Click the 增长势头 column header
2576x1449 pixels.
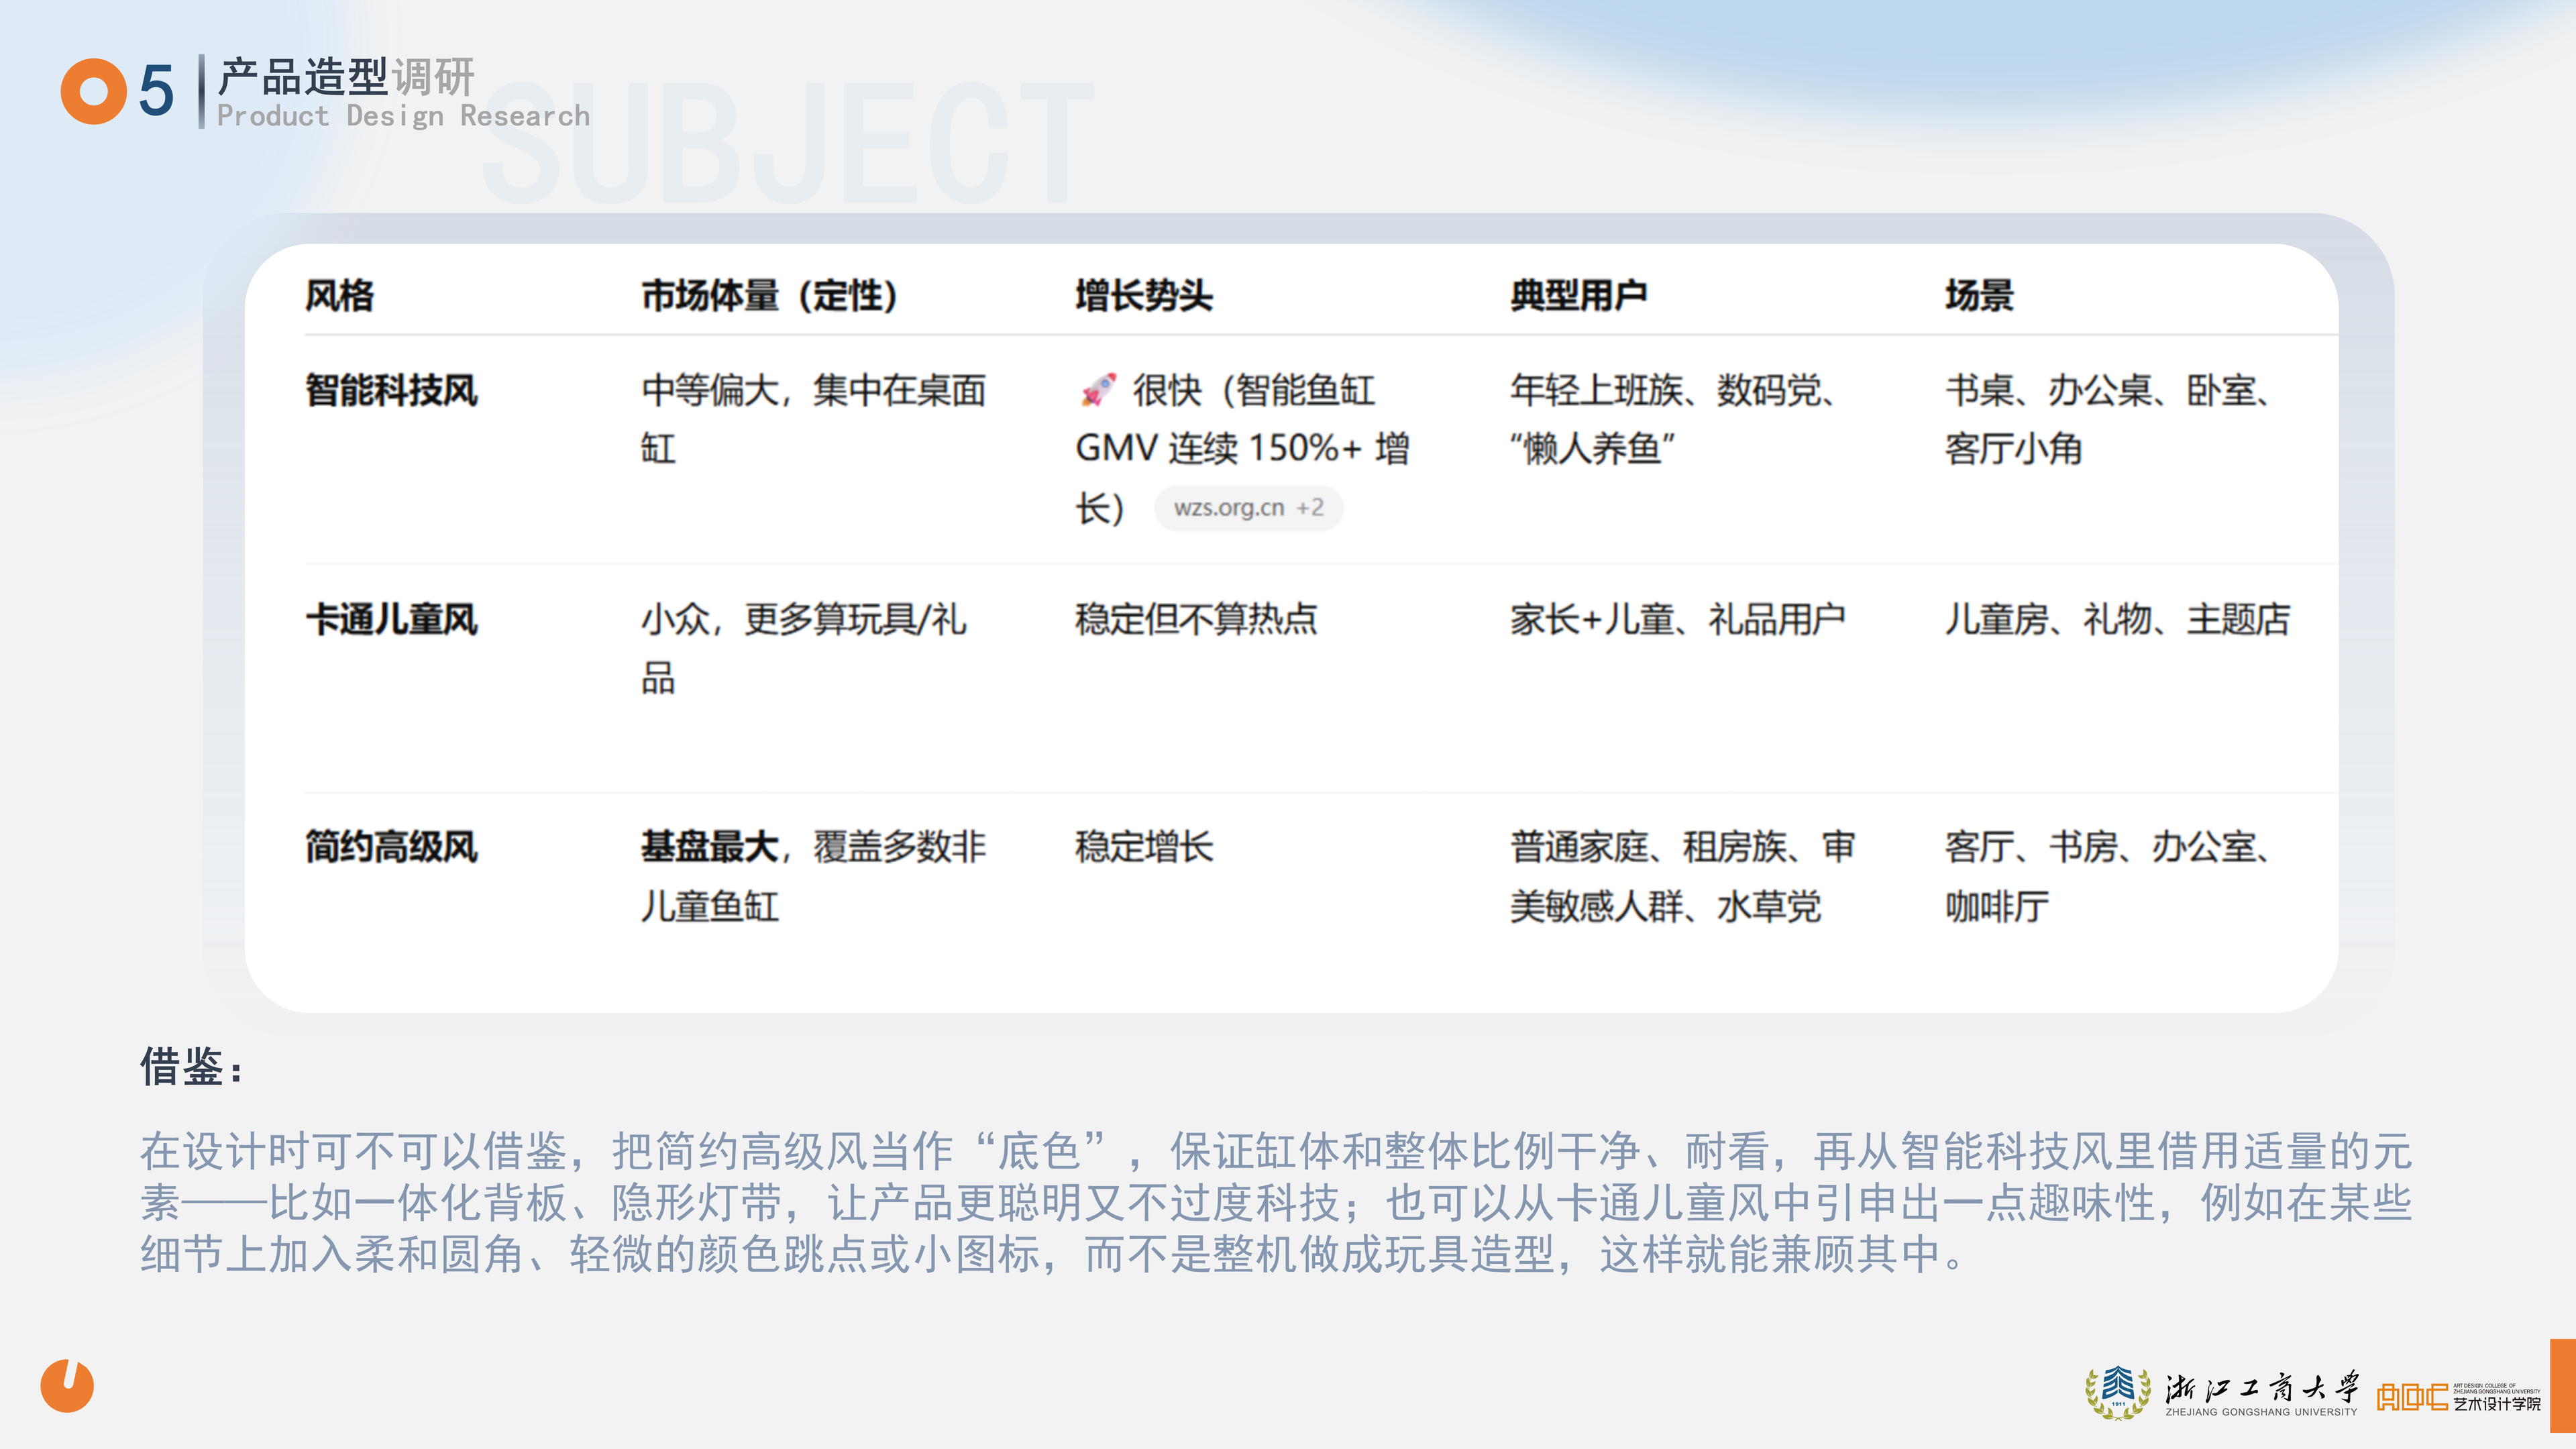point(1144,295)
